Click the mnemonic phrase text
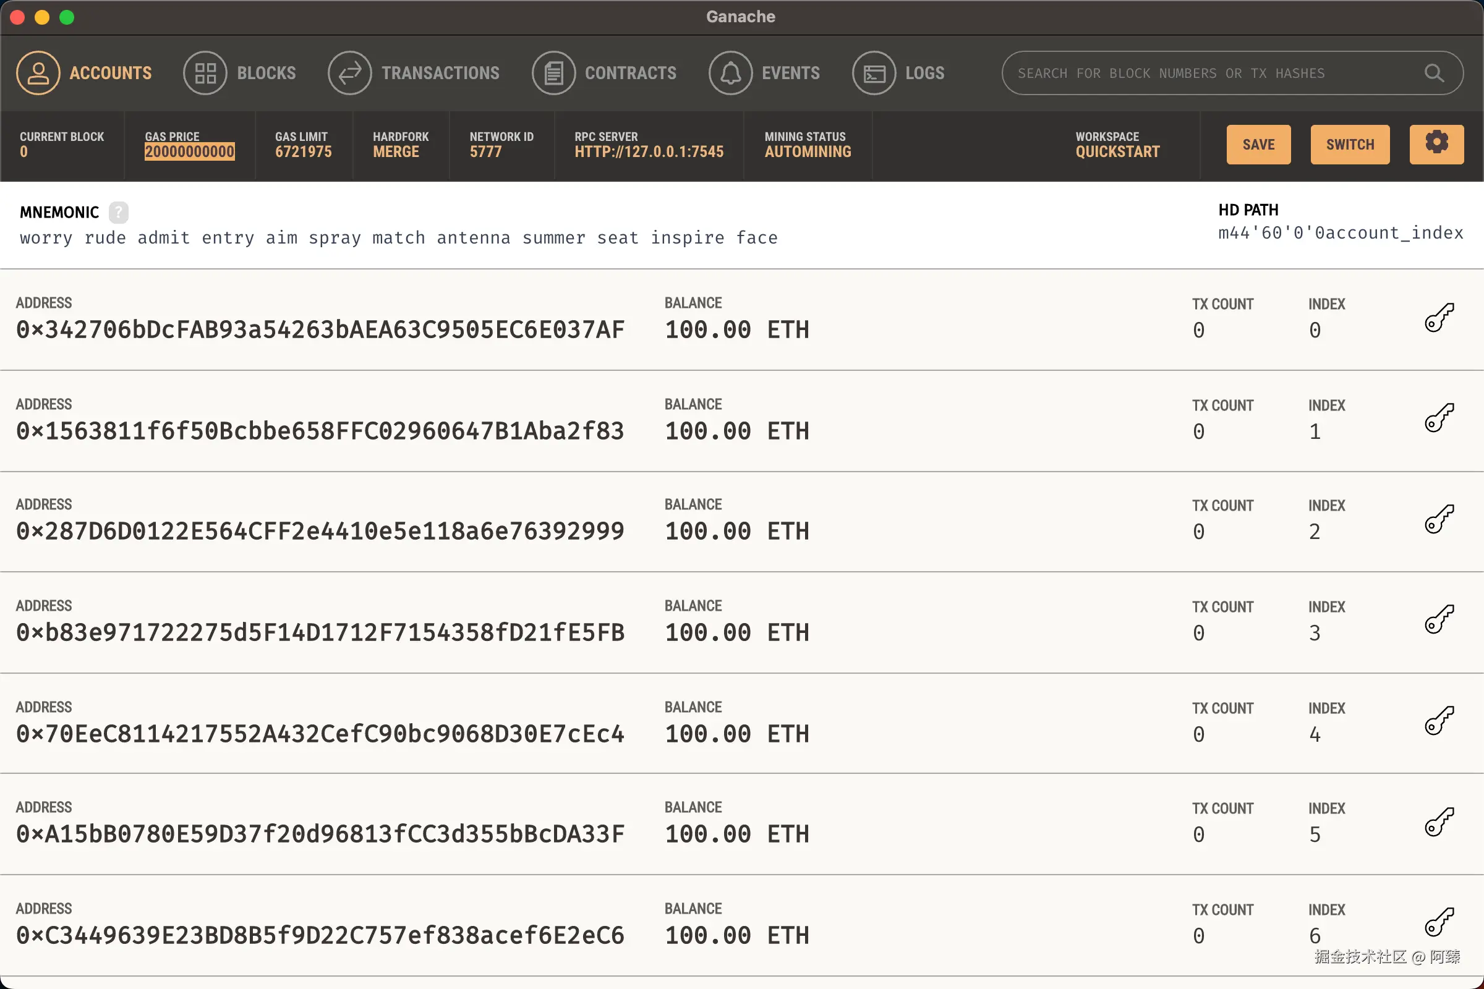 pyautogui.click(x=398, y=238)
